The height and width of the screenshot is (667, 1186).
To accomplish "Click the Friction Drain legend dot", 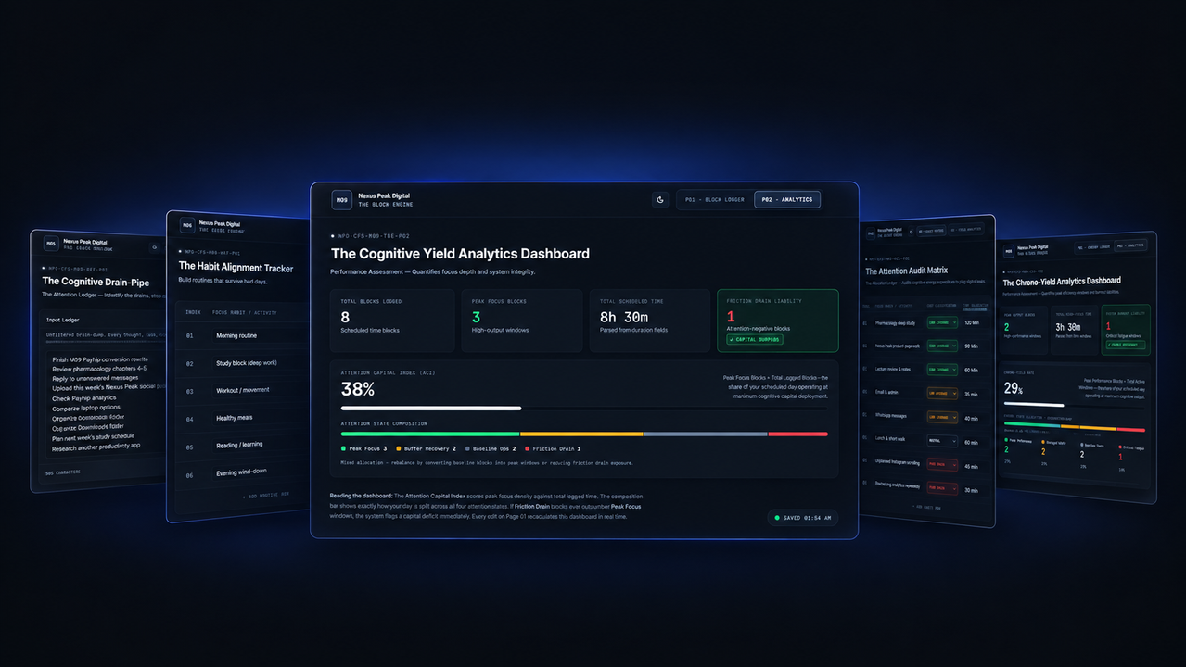I will coord(527,448).
